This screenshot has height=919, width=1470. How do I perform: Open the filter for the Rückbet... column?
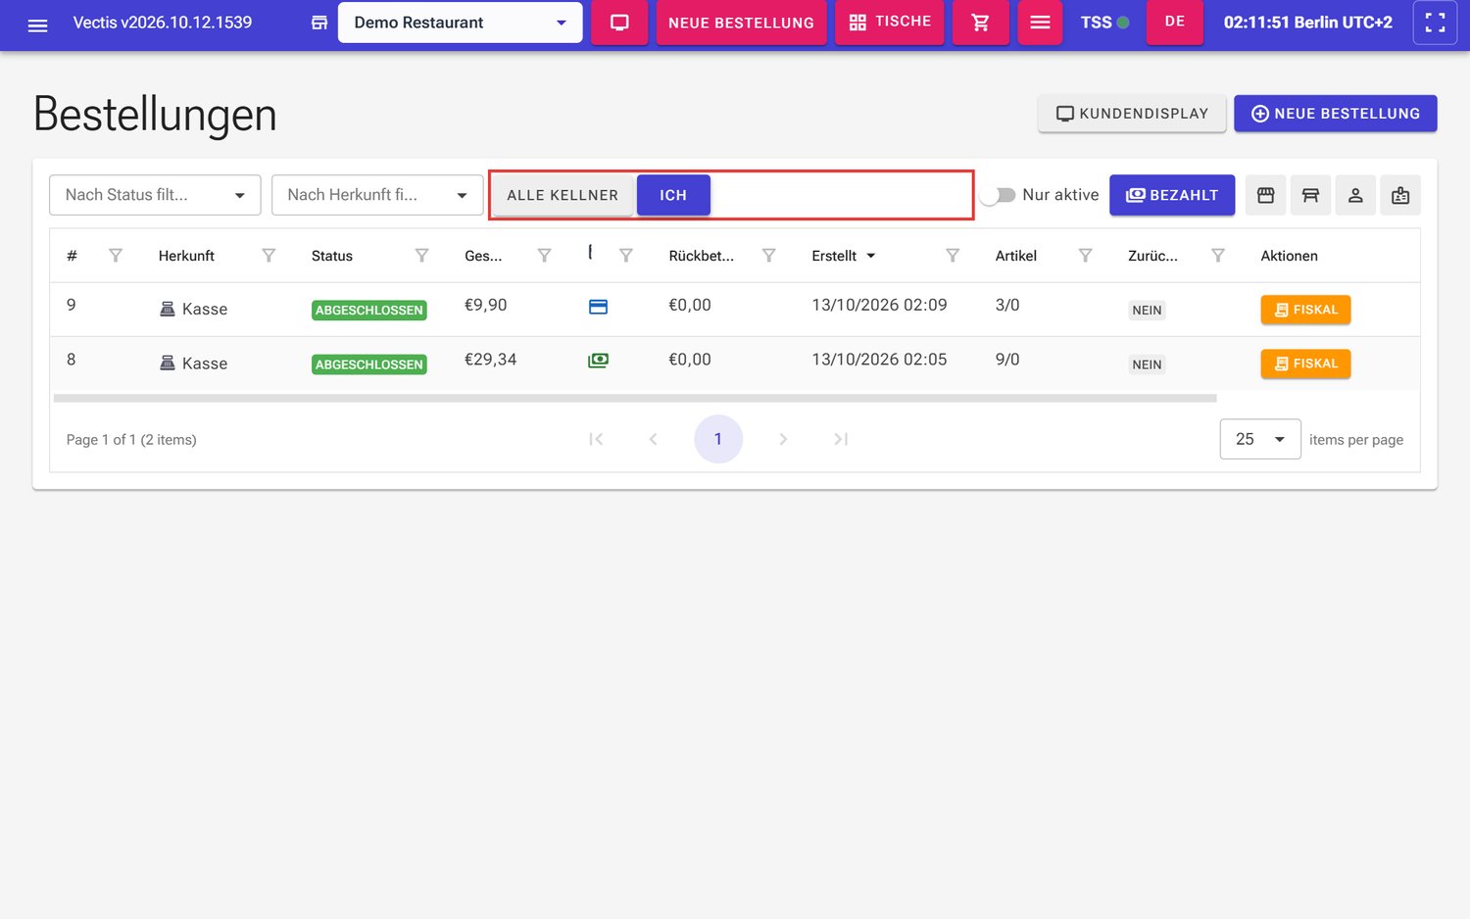click(x=768, y=256)
